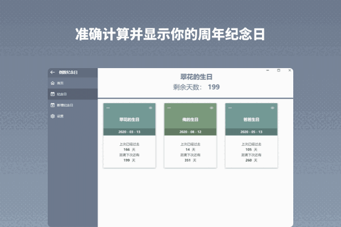
Task: Maximize the app window
Action: tap(278, 70)
